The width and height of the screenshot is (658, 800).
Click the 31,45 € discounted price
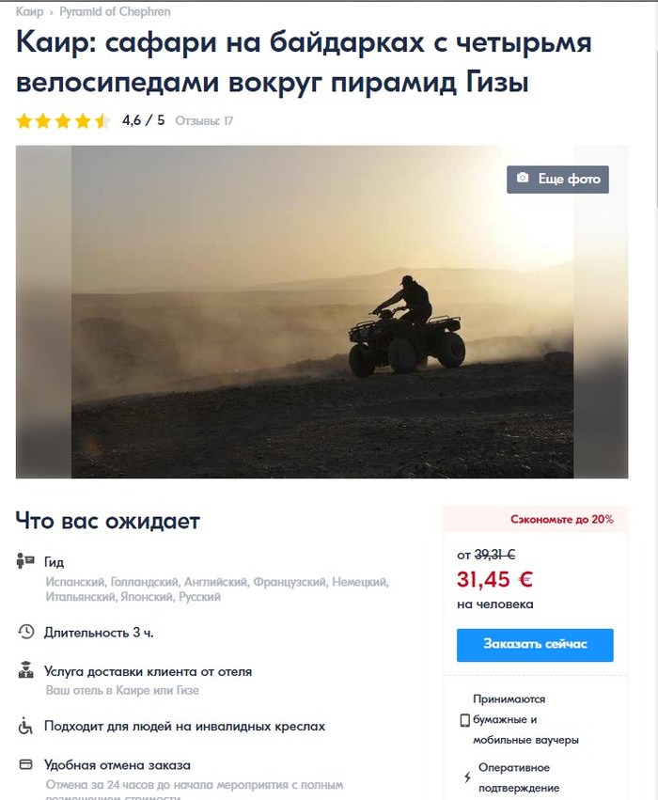pyautogui.click(x=494, y=579)
